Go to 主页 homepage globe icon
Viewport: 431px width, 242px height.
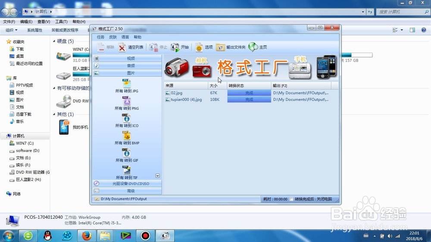click(253, 47)
